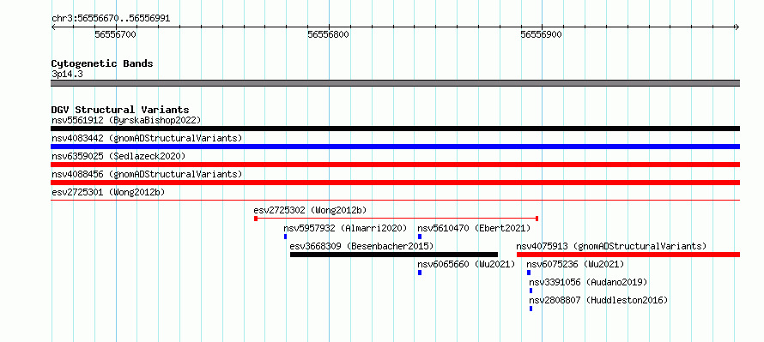Select the blue nsv3391056 Audano2019 marker
The height and width of the screenshot is (342, 764).
click(x=531, y=291)
